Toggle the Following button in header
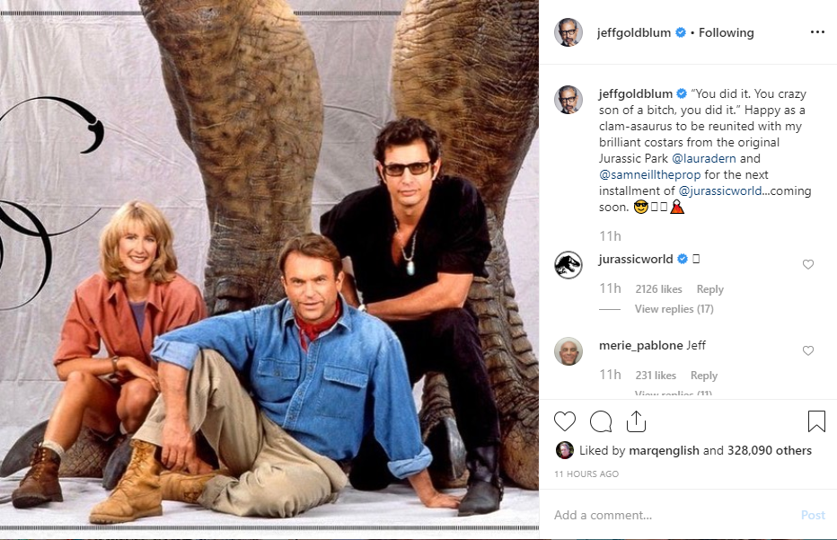The height and width of the screenshot is (540, 837). pos(726,32)
